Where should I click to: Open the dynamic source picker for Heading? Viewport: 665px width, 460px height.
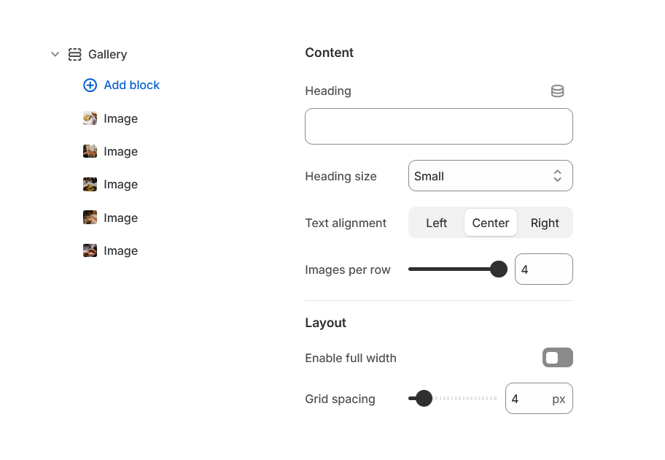click(558, 91)
